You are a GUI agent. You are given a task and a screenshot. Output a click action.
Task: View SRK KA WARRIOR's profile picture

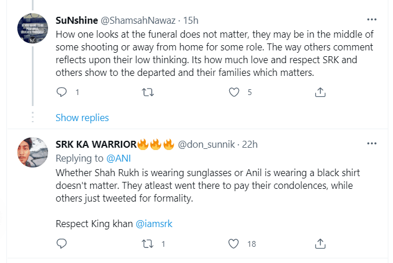click(x=33, y=152)
